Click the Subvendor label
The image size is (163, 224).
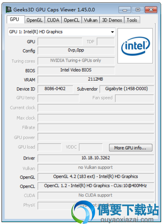point(87,89)
